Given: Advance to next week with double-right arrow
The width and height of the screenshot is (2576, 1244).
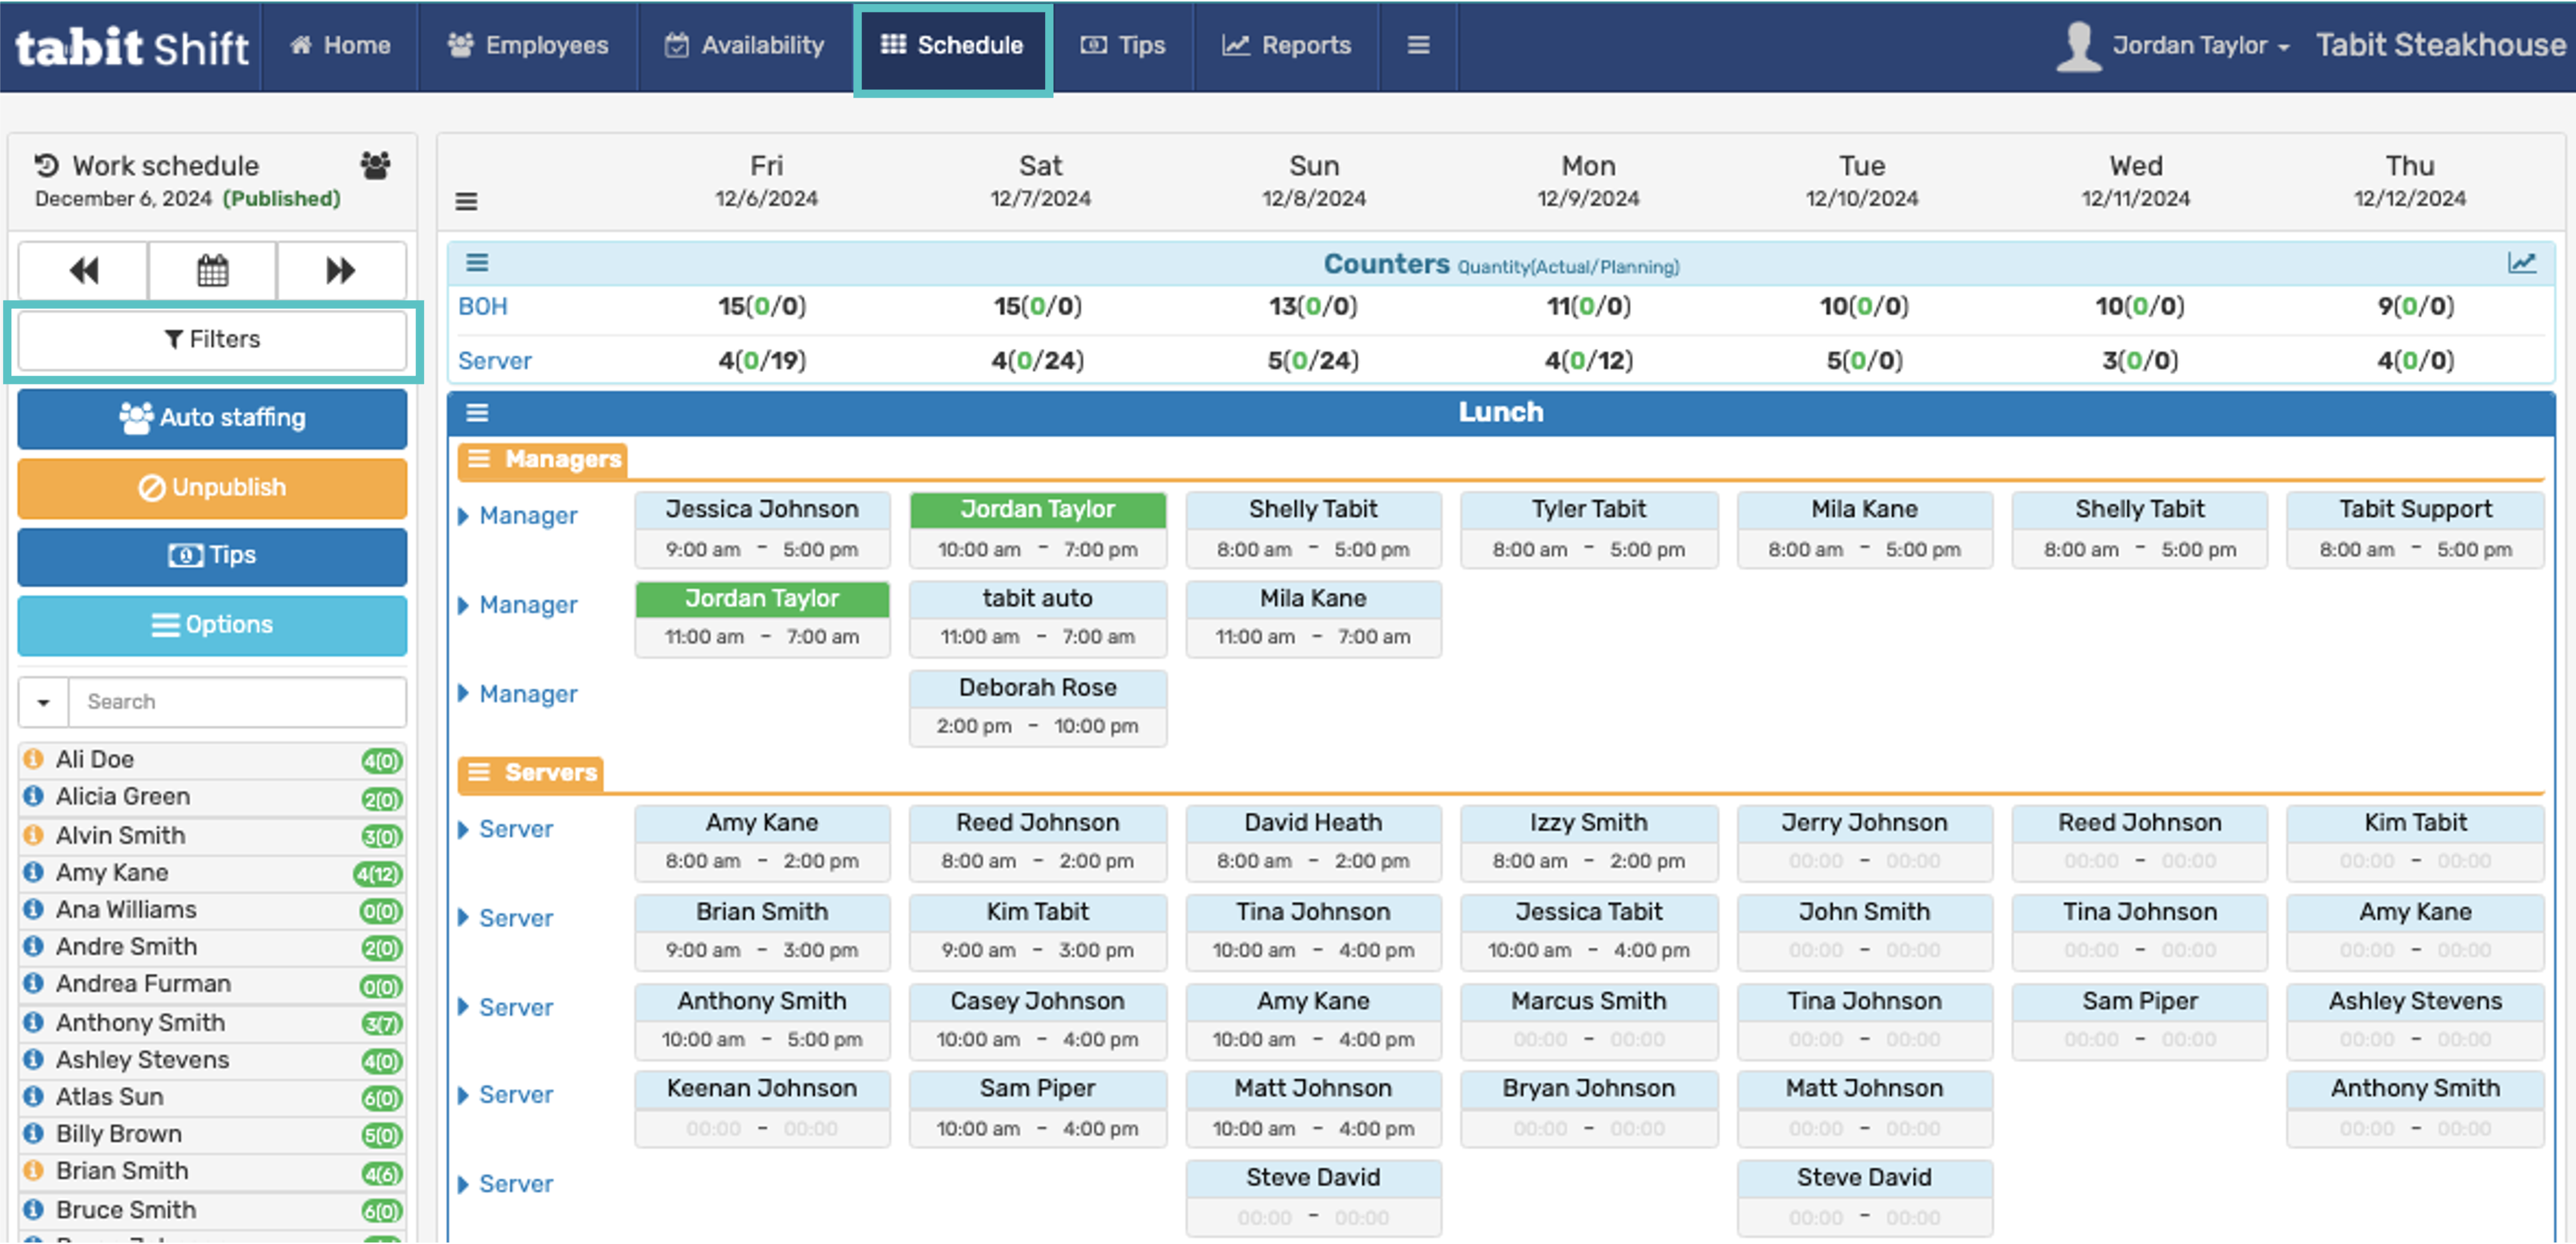Looking at the screenshot, I should 340,270.
